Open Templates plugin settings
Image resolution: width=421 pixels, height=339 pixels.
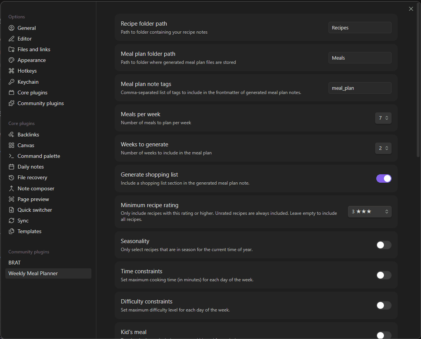[x=48, y=231]
